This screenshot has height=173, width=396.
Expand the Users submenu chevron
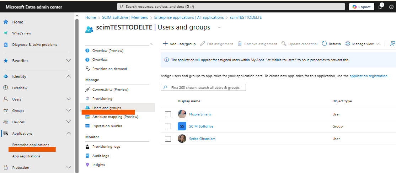[x=69, y=99]
